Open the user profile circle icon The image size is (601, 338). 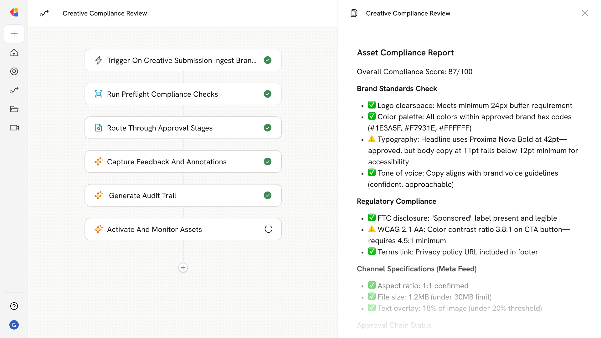[x=14, y=71]
